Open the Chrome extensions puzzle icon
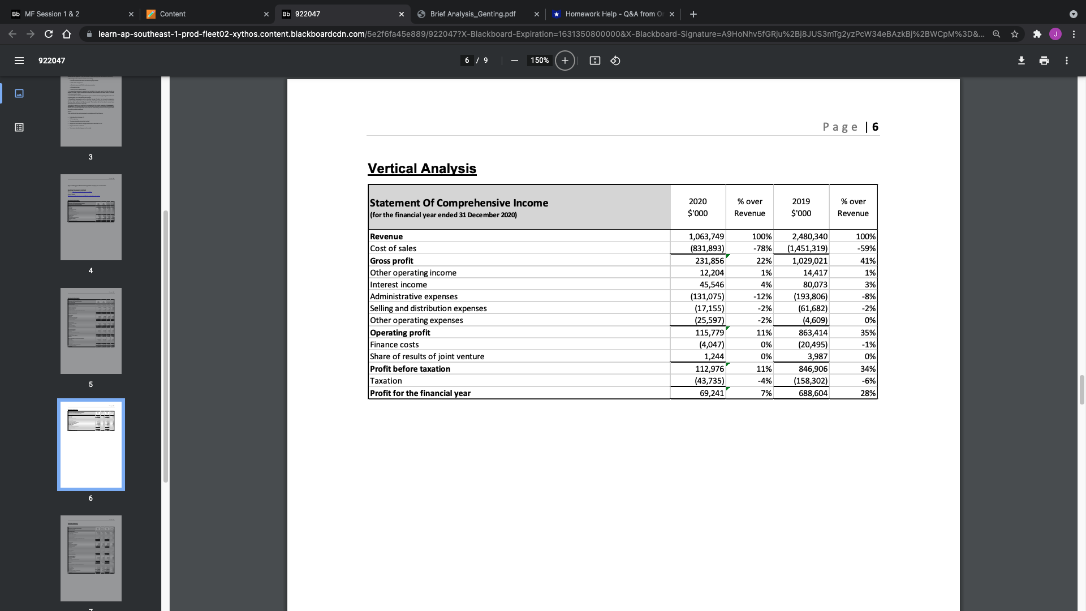 click(1037, 34)
